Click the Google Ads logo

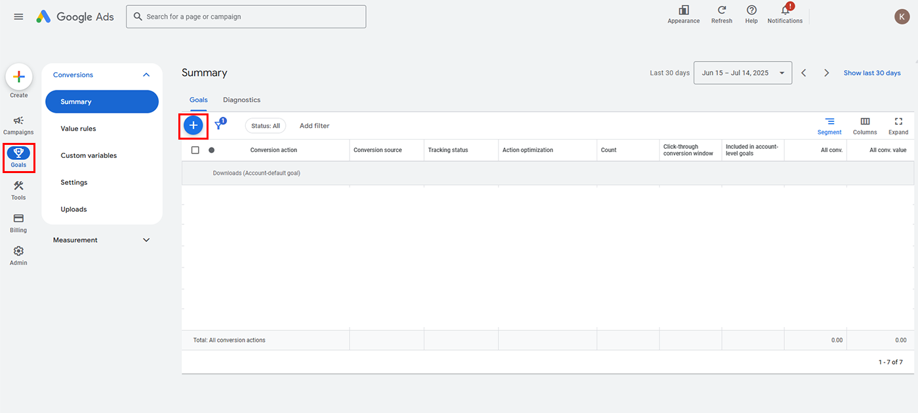[75, 16]
